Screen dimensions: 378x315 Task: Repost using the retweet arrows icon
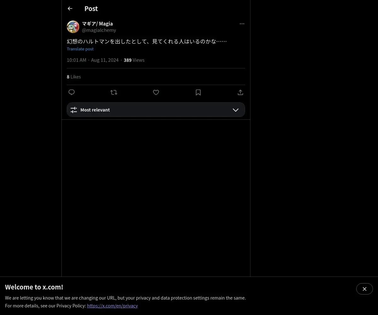(x=114, y=92)
